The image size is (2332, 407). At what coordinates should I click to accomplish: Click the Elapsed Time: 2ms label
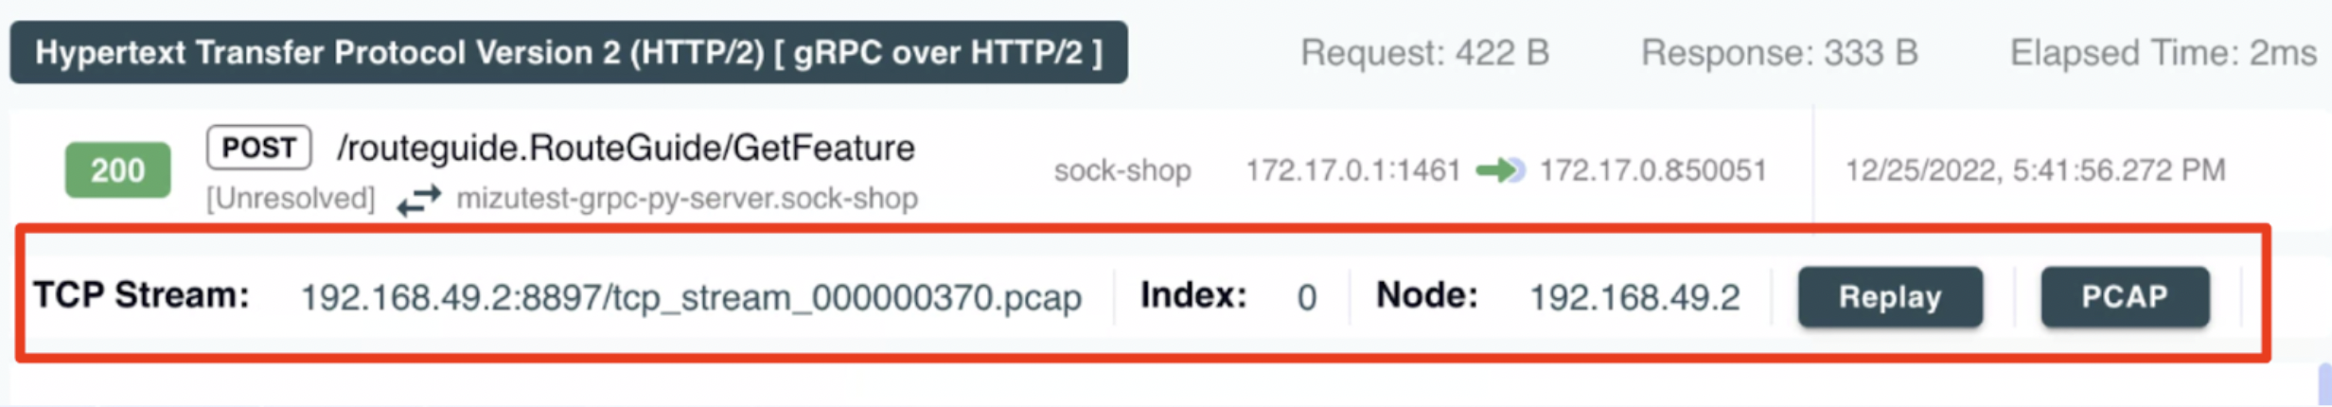(x=2163, y=53)
